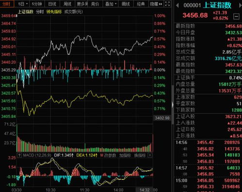
Task: Open MACD indicator help question mark
Action: click(x=19, y=155)
